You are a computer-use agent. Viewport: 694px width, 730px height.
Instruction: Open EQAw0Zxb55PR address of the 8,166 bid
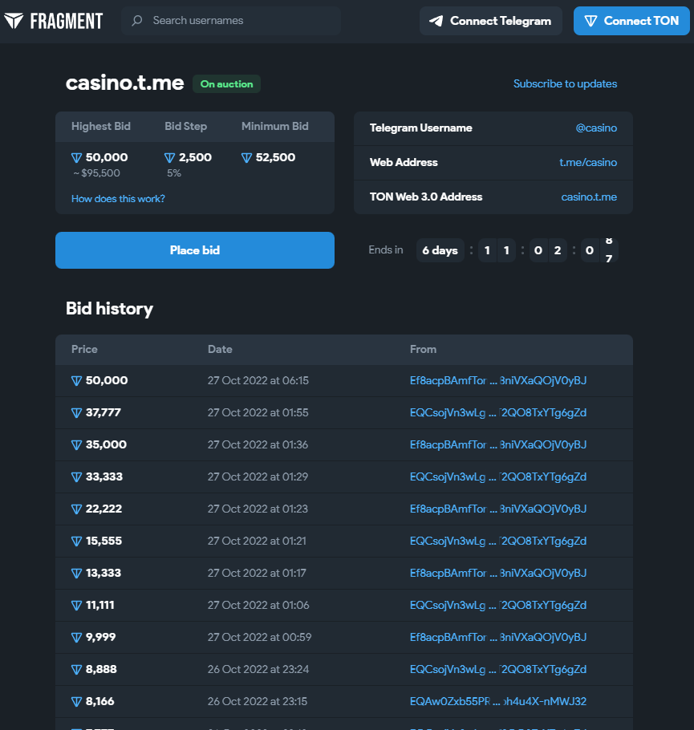pos(498,702)
